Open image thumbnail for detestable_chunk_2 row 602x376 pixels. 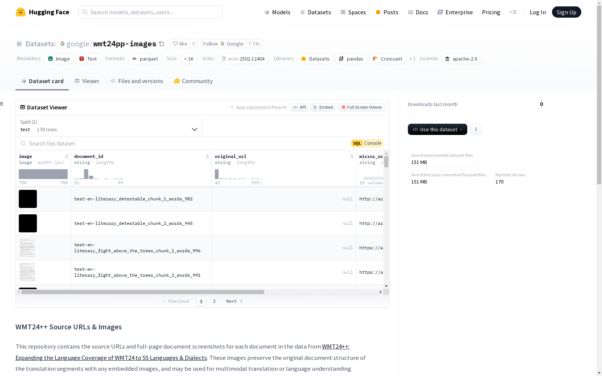click(x=28, y=223)
